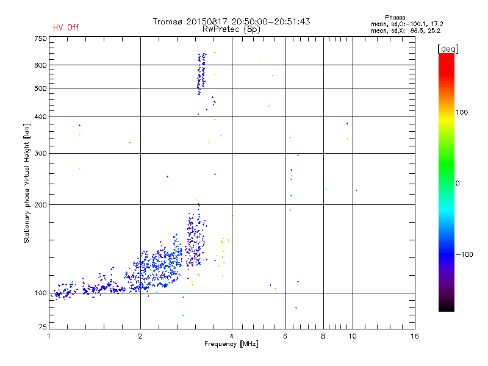Screen dimensions: 488x366
Task: Select the 'mean, sd,X' statistics line
Action: [406, 30]
